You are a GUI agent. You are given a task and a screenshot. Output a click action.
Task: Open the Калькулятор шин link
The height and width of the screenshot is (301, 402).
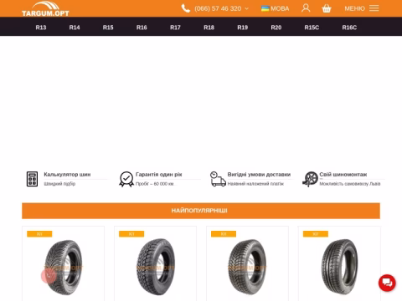67,175
